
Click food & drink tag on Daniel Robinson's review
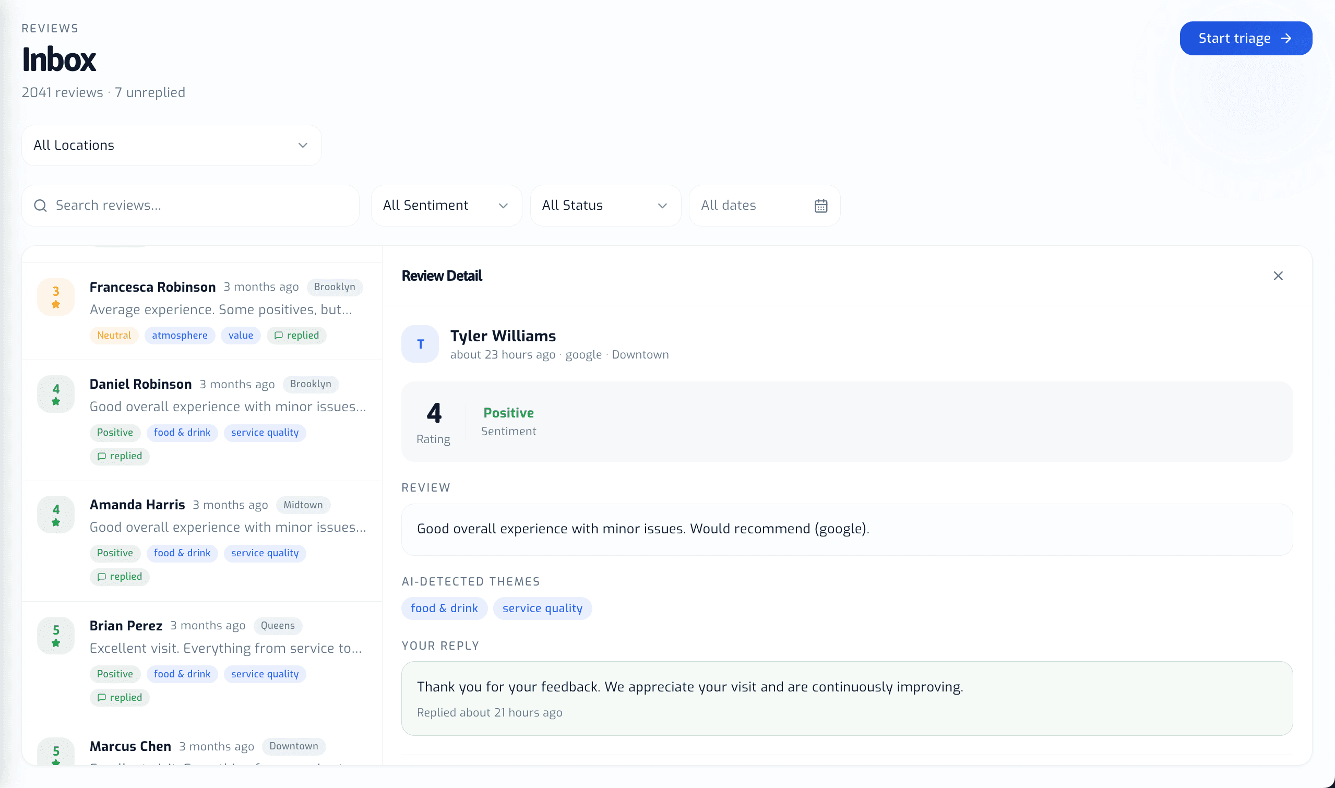[x=182, y=433]
